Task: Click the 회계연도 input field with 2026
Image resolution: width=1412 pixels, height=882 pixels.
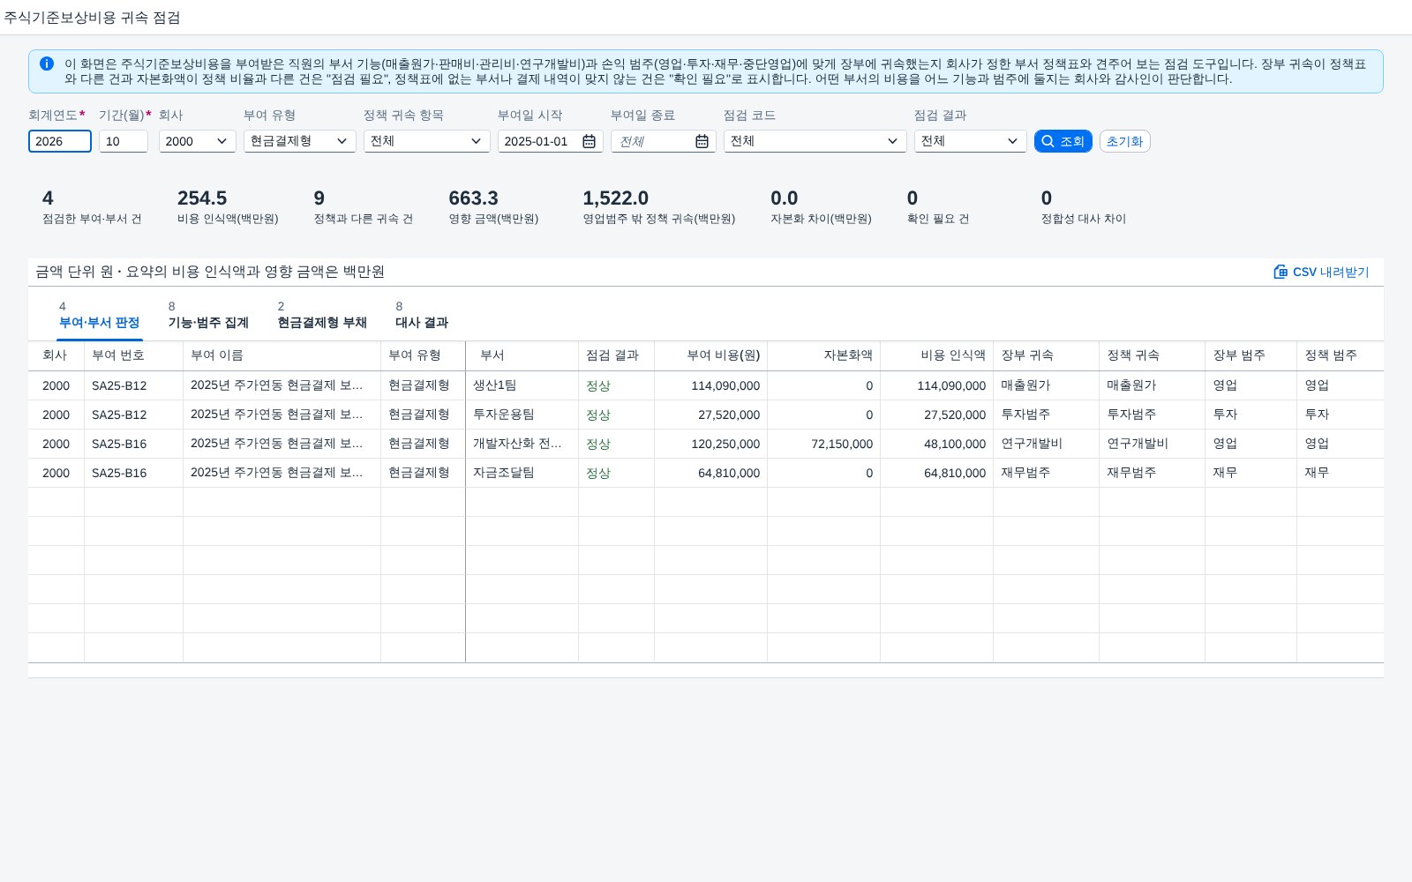Action: [x=60, y=141]
